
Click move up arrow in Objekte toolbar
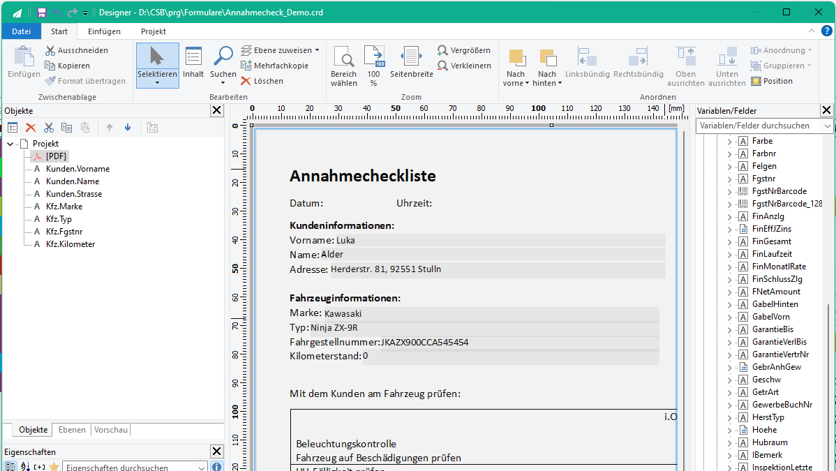pyautogui.click(x=110, y=128)
